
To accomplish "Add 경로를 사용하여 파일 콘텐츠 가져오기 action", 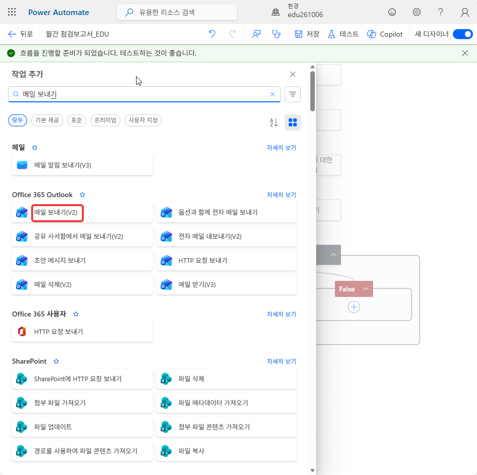I will coord(82,451).
